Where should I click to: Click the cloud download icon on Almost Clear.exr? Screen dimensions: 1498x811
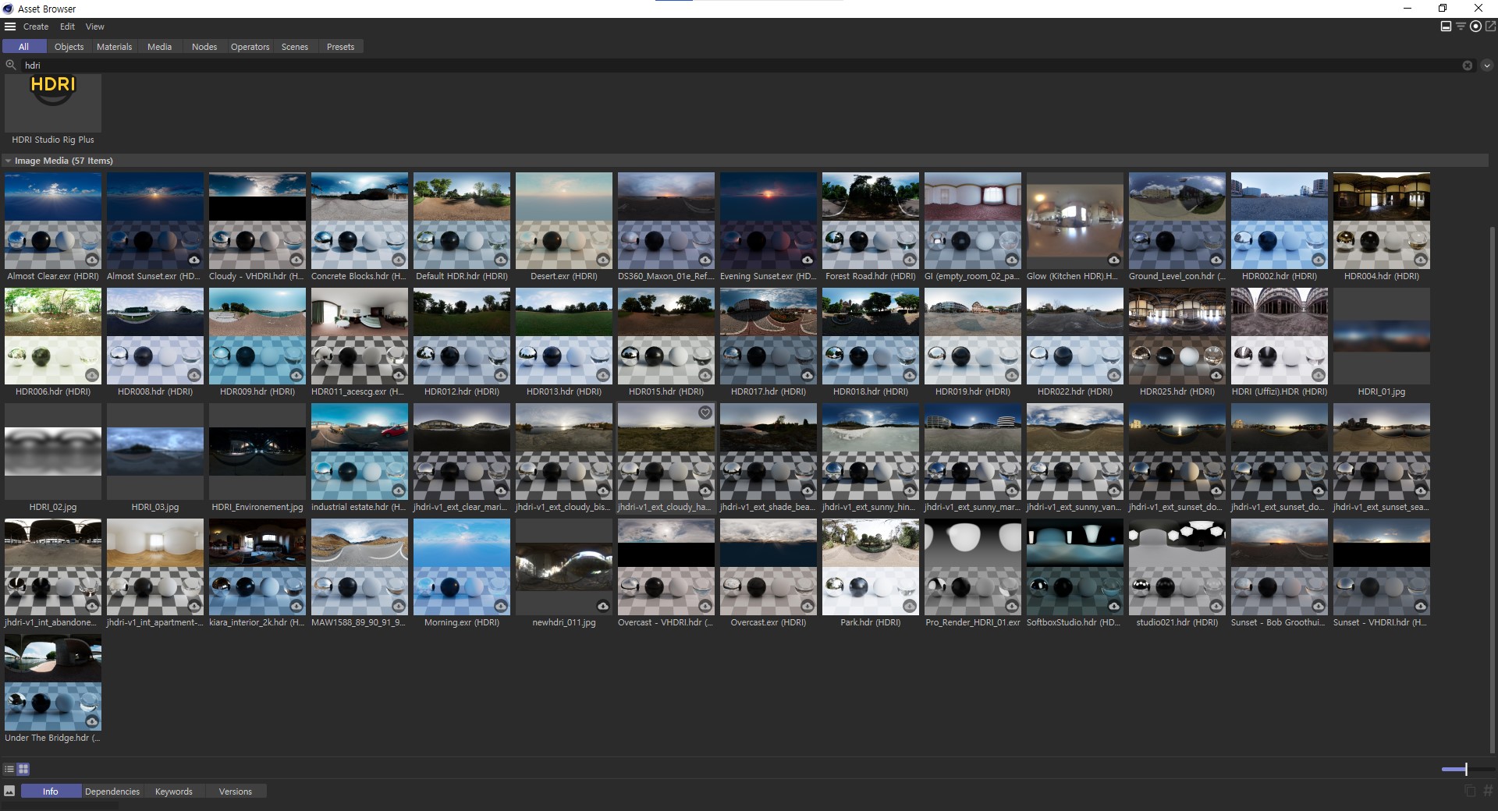click(92, 260)
